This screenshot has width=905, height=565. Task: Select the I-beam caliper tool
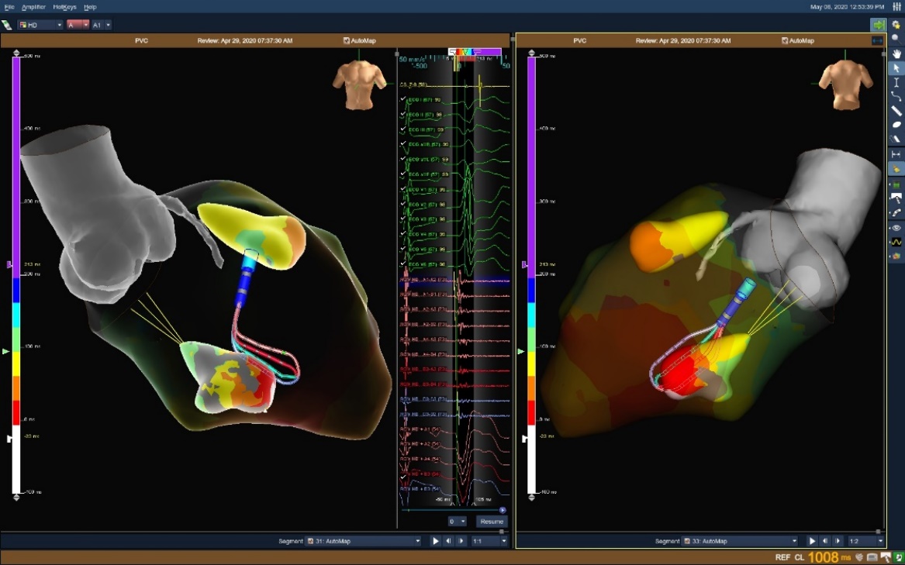(896, 82)
